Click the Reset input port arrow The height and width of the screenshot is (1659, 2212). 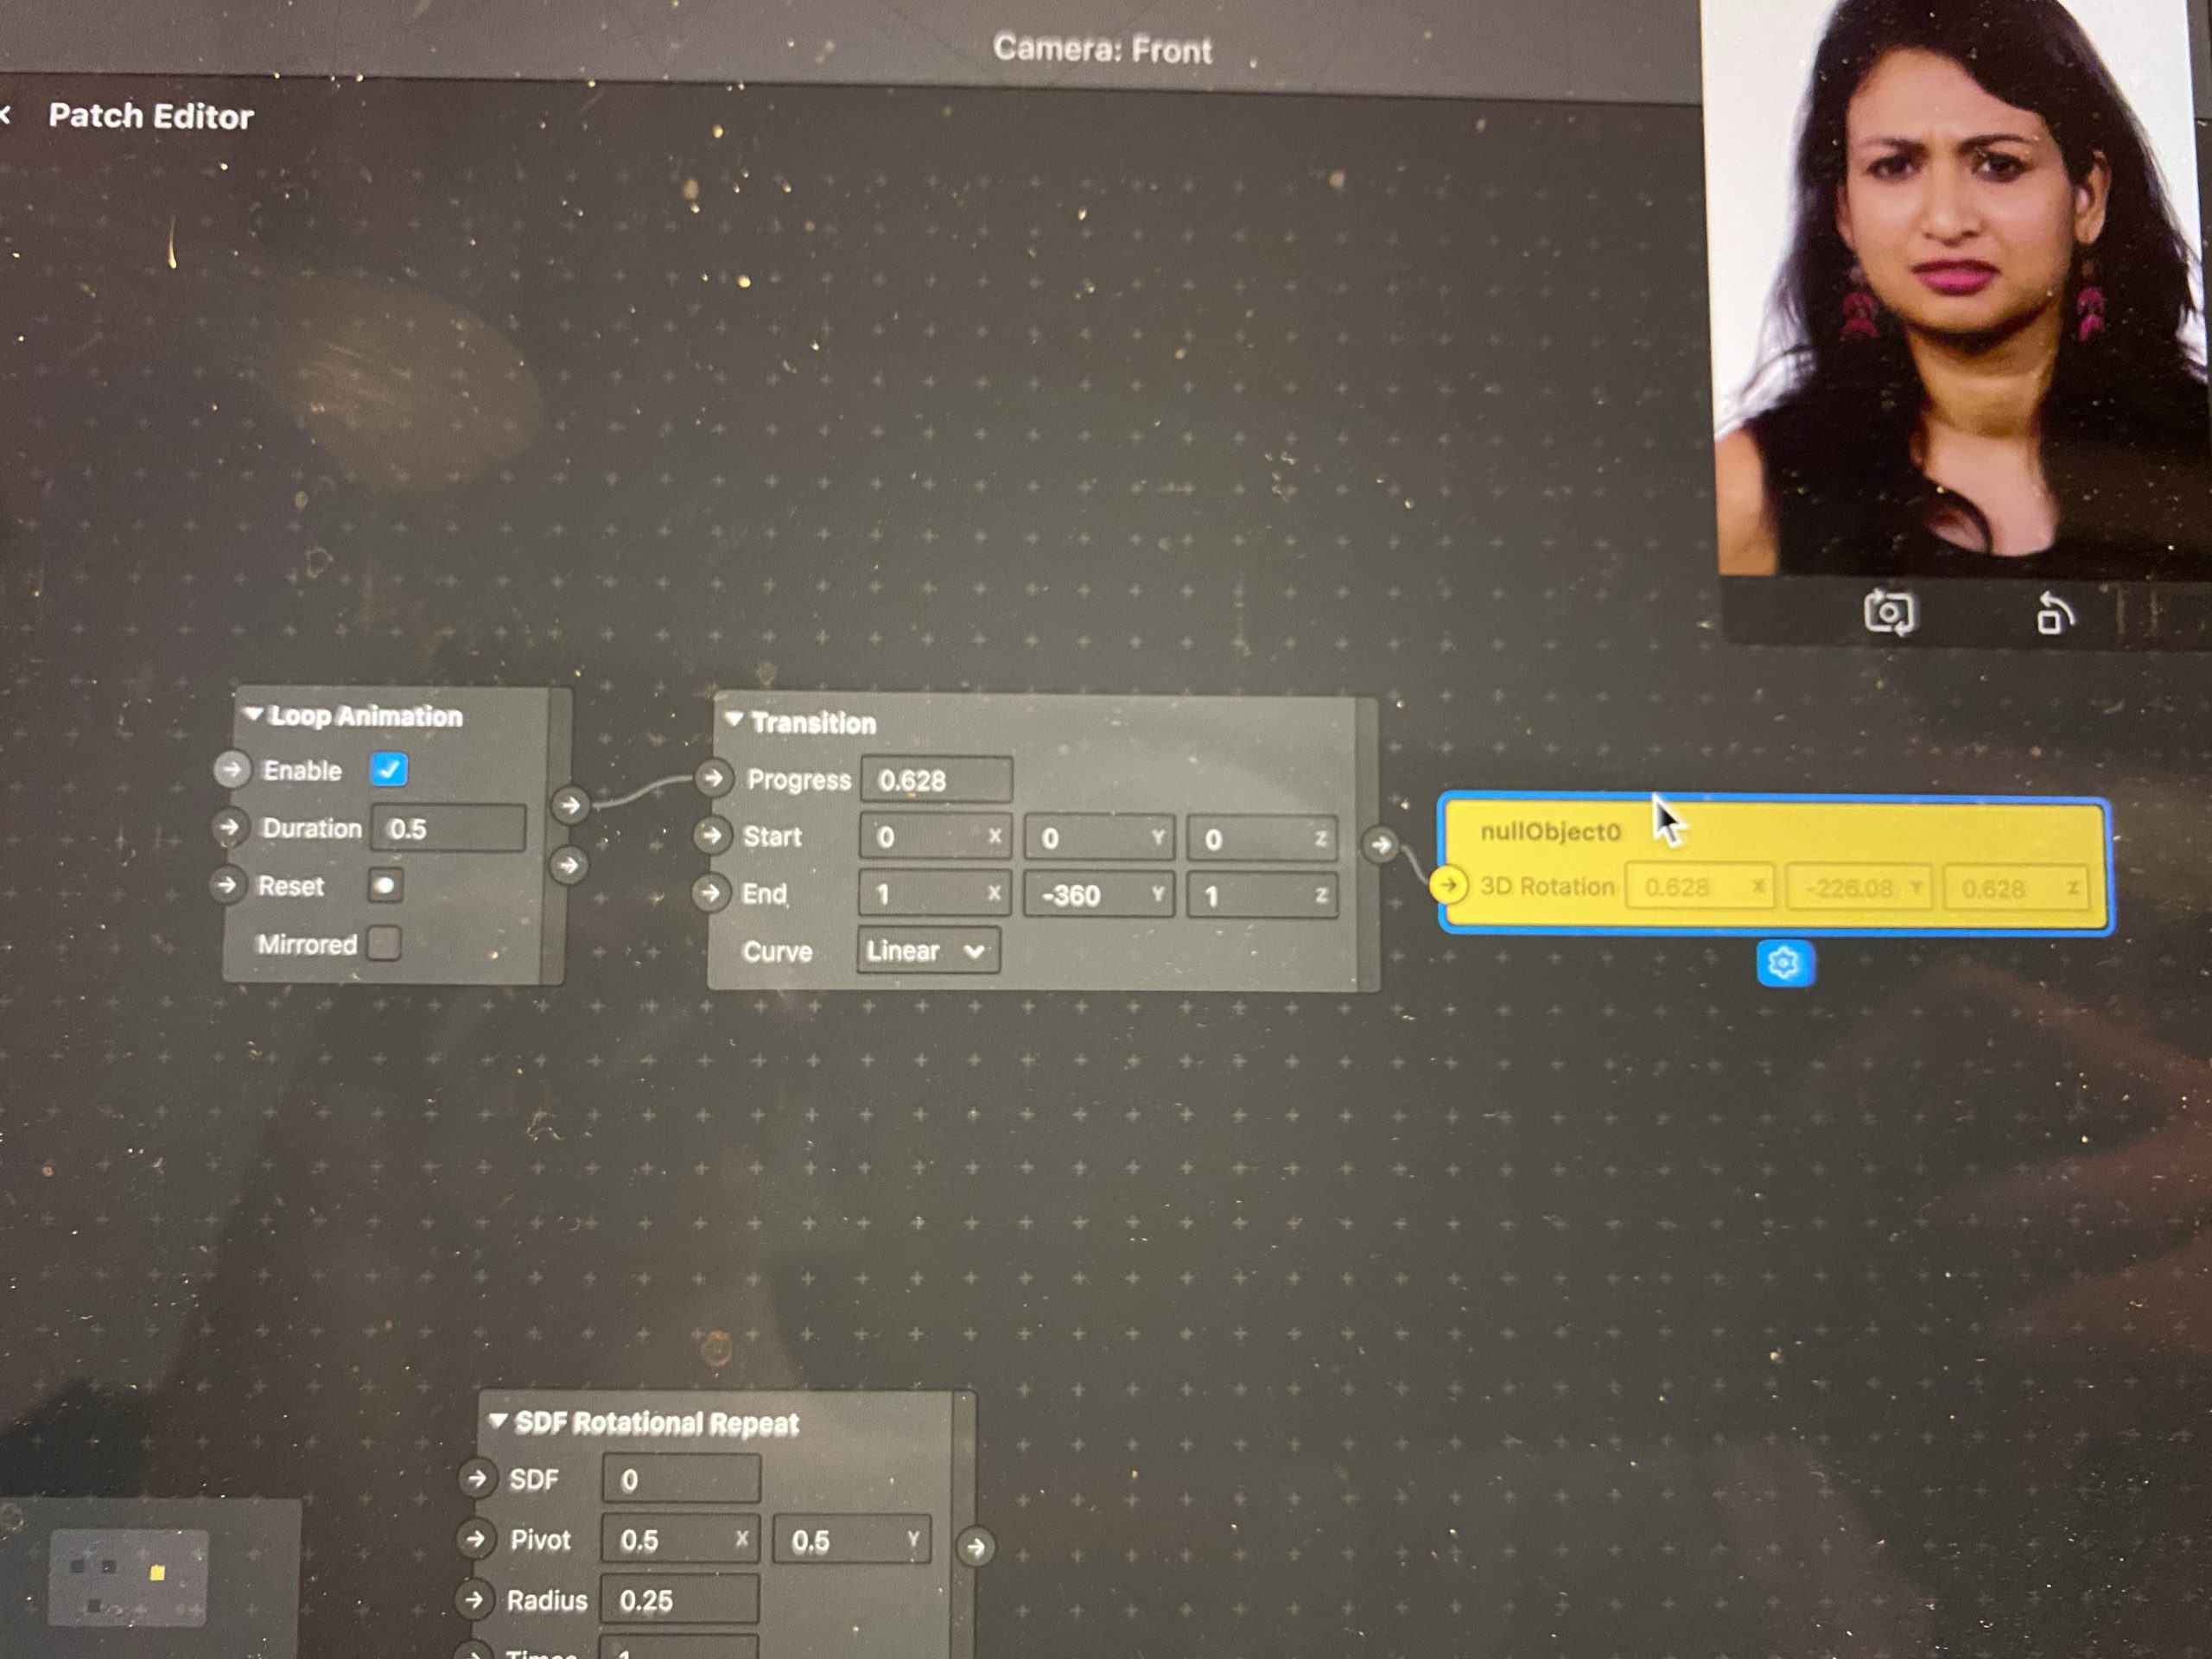(227, 885)
